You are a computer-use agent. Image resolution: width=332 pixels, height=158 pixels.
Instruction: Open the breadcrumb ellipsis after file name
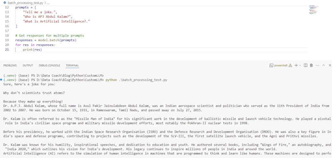49,3
